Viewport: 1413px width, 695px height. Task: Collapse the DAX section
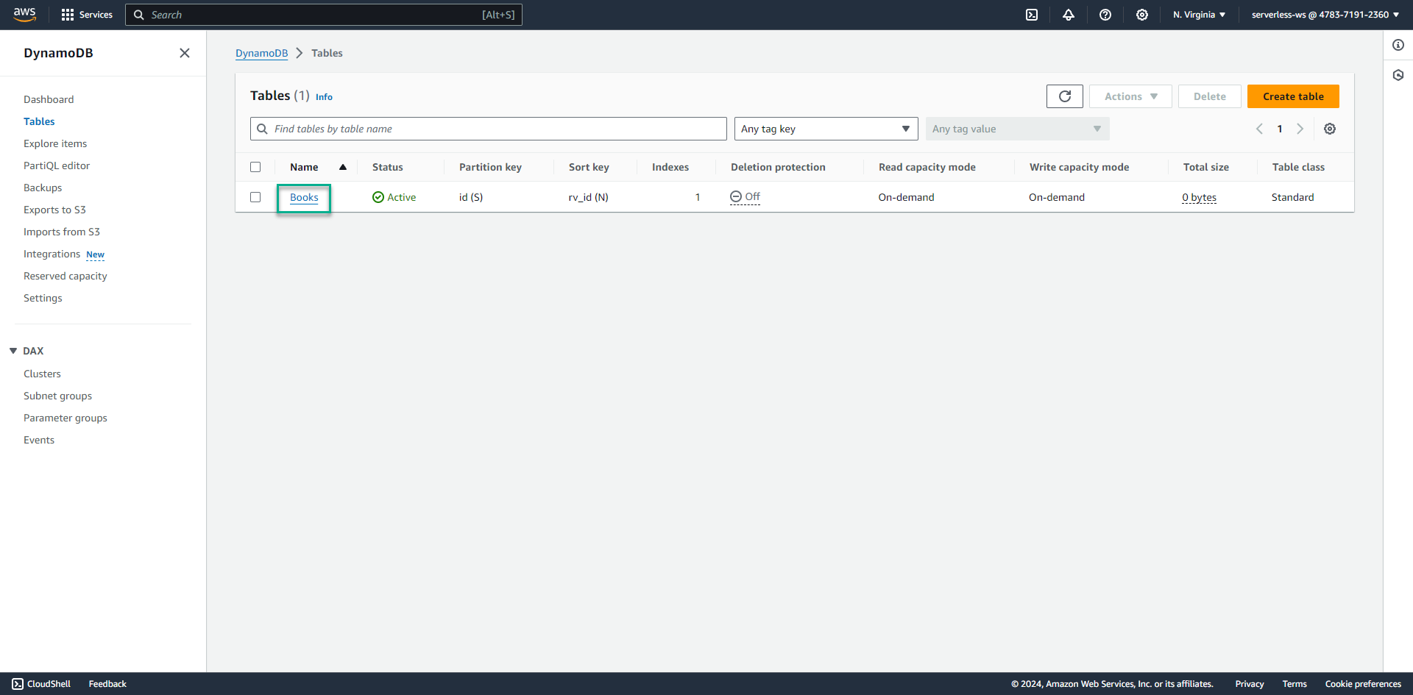click(13, 351)
